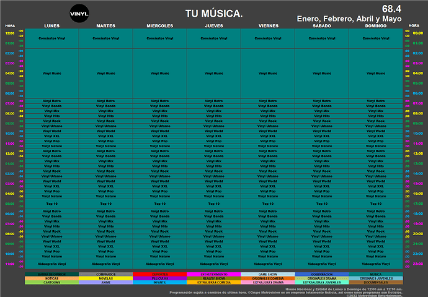Pick the brown DOCUMENTALES legend swatch
The height and width of the screenshot is (297, 428).
[x=376, y=283]
